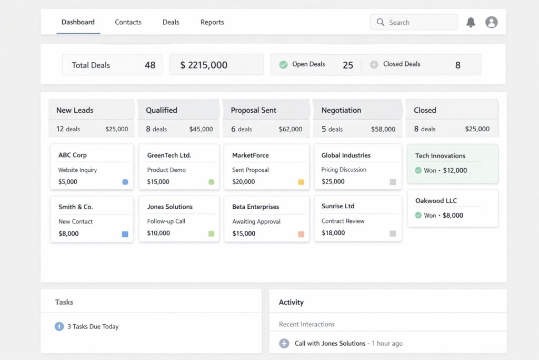The image size is (539, 360).
Task: Click the Follow-up Call text on Jones Solutions
Action: click(x=166, y=221)
